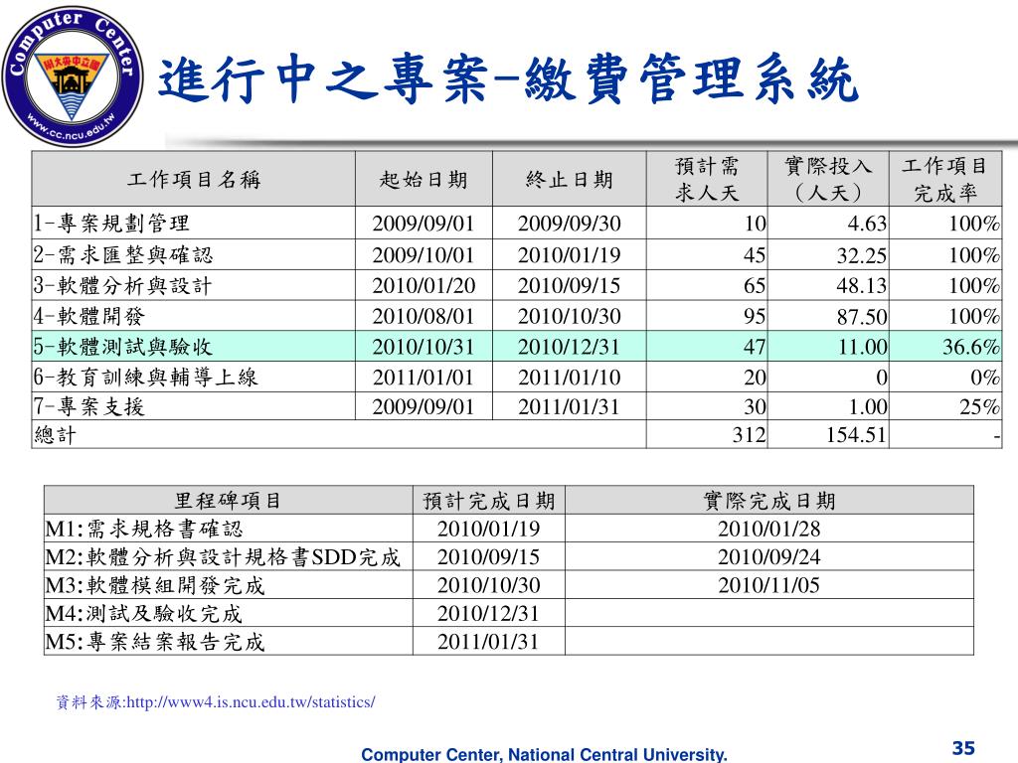Click the end date 2010/01/19 in task table
Viewport: 1018px width, 763px height.
pos(570,255)
